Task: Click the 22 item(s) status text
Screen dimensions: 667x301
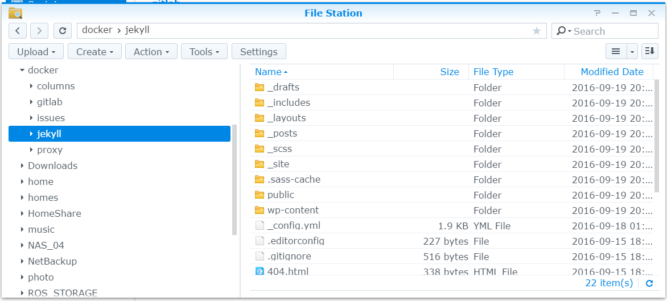Action: coord(609,283)
